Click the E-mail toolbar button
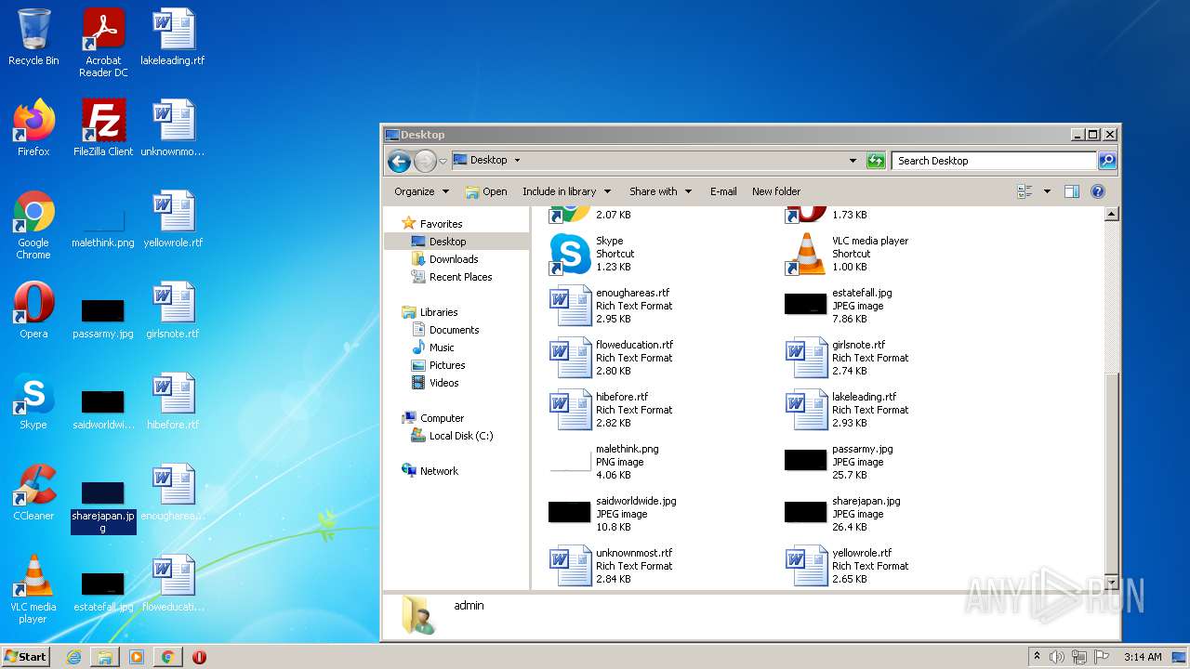 point(723,191)
